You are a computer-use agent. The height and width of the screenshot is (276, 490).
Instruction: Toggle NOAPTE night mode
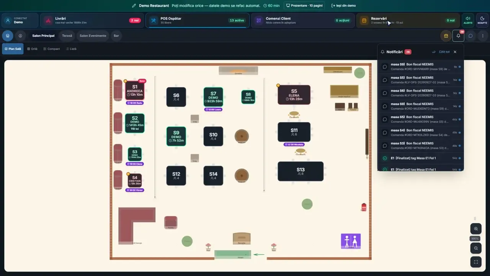point(482,20)
